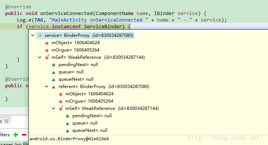Viewport: 268px width, 145px height.
Task: Select first mOrgue= 1606405264 row
Action: pos(75,50)
